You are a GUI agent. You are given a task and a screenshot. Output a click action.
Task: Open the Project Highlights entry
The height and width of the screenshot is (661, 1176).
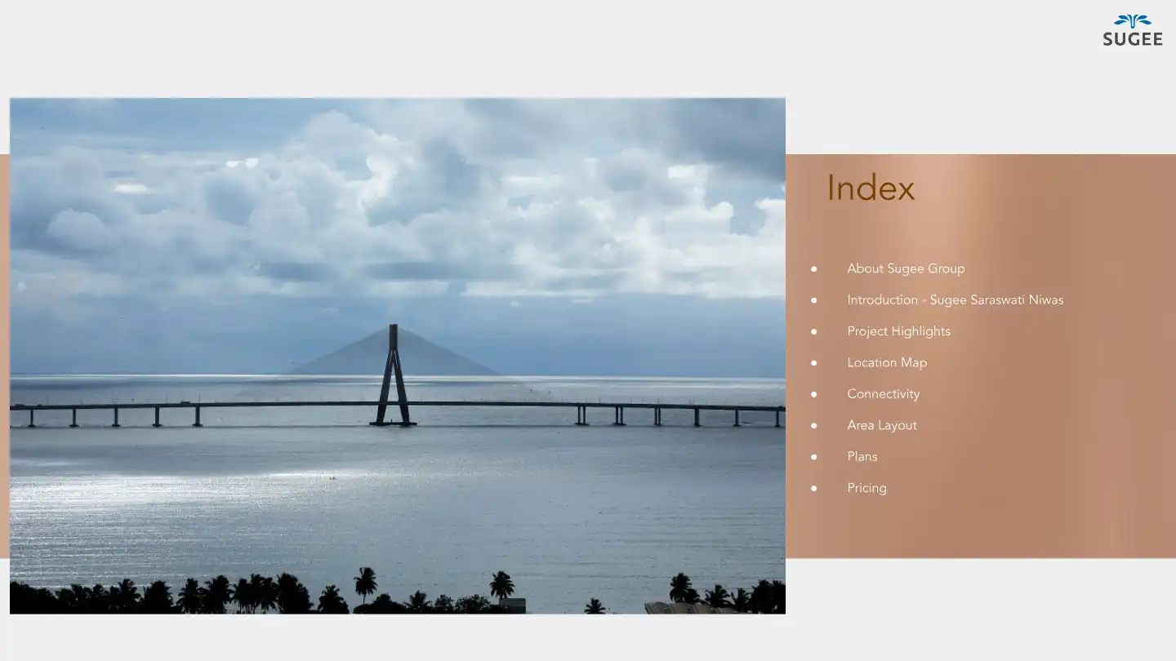click(898, 331)
